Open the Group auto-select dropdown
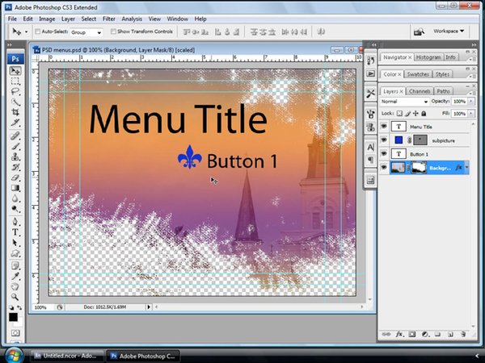The height and width of the screenshot is (363, 485). (86, 32)
